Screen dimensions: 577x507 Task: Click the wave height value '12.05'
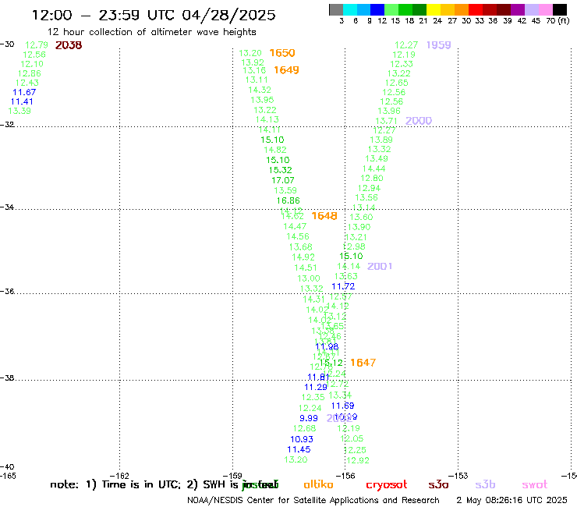click(352, 438)
